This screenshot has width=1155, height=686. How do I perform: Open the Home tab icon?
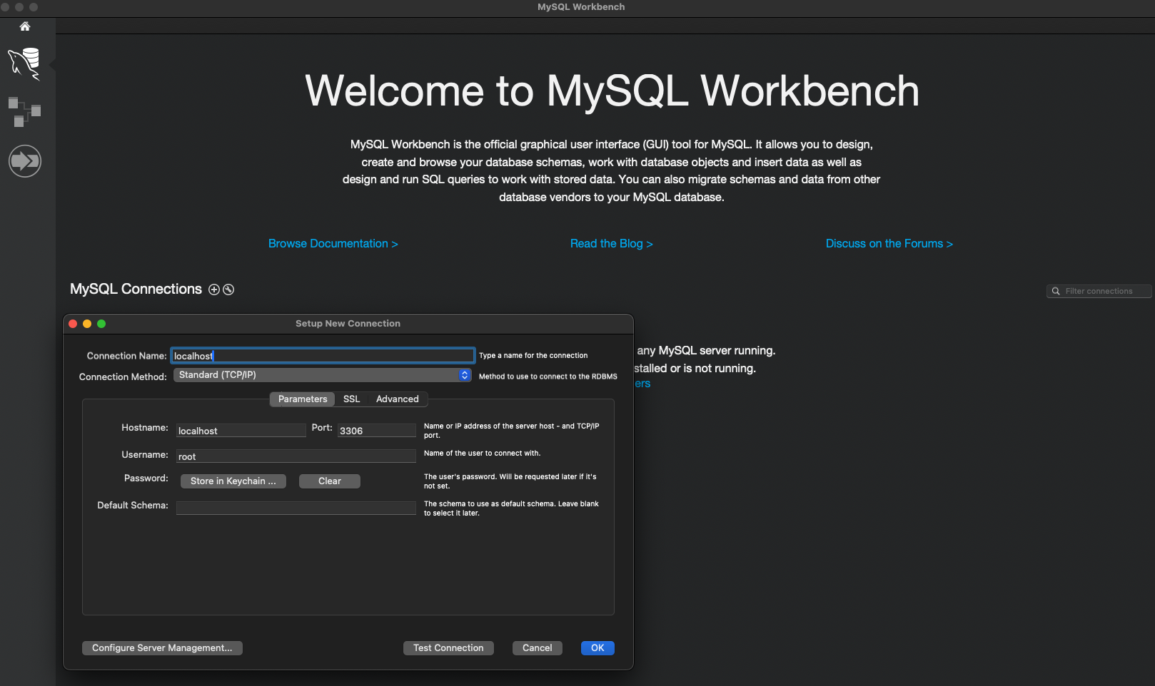[25, 26]
